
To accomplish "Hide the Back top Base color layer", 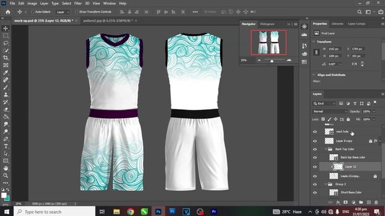I will (315, 157).
